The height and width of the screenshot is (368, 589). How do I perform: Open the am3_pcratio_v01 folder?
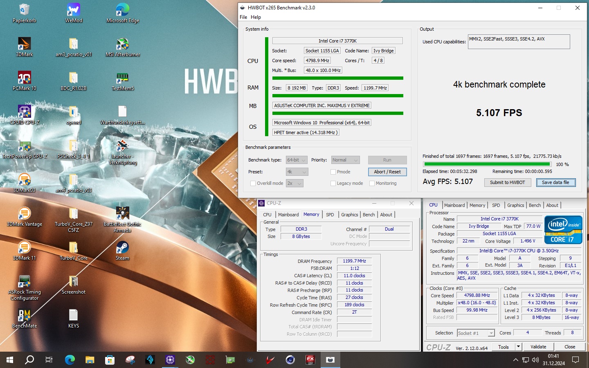[74, 47]
